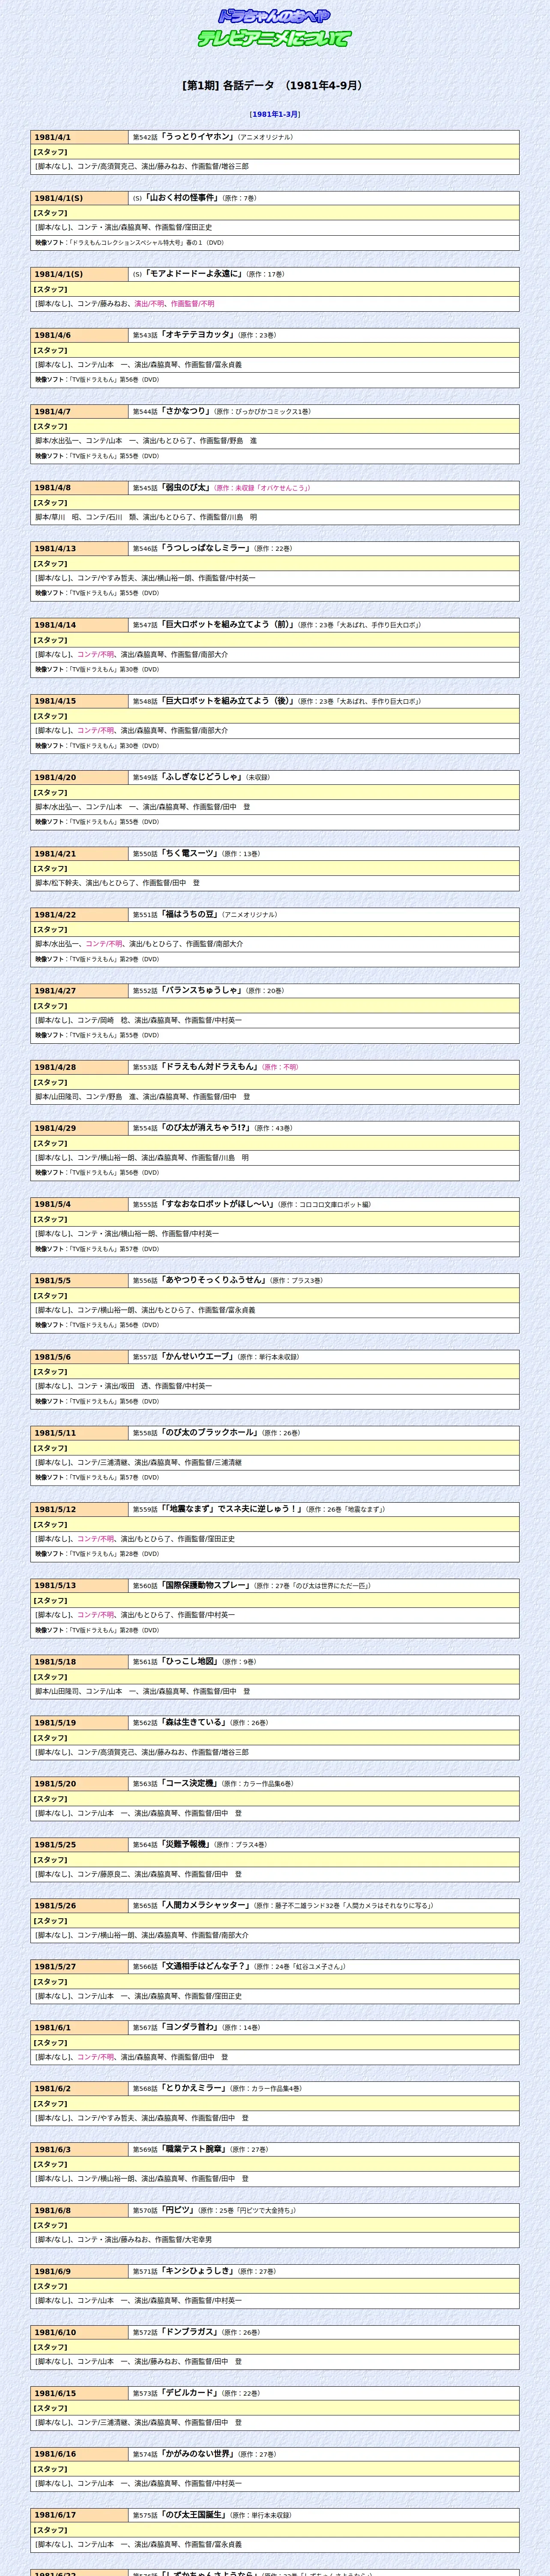Select the date cell 1981/4/20

[x=80, y=777]
